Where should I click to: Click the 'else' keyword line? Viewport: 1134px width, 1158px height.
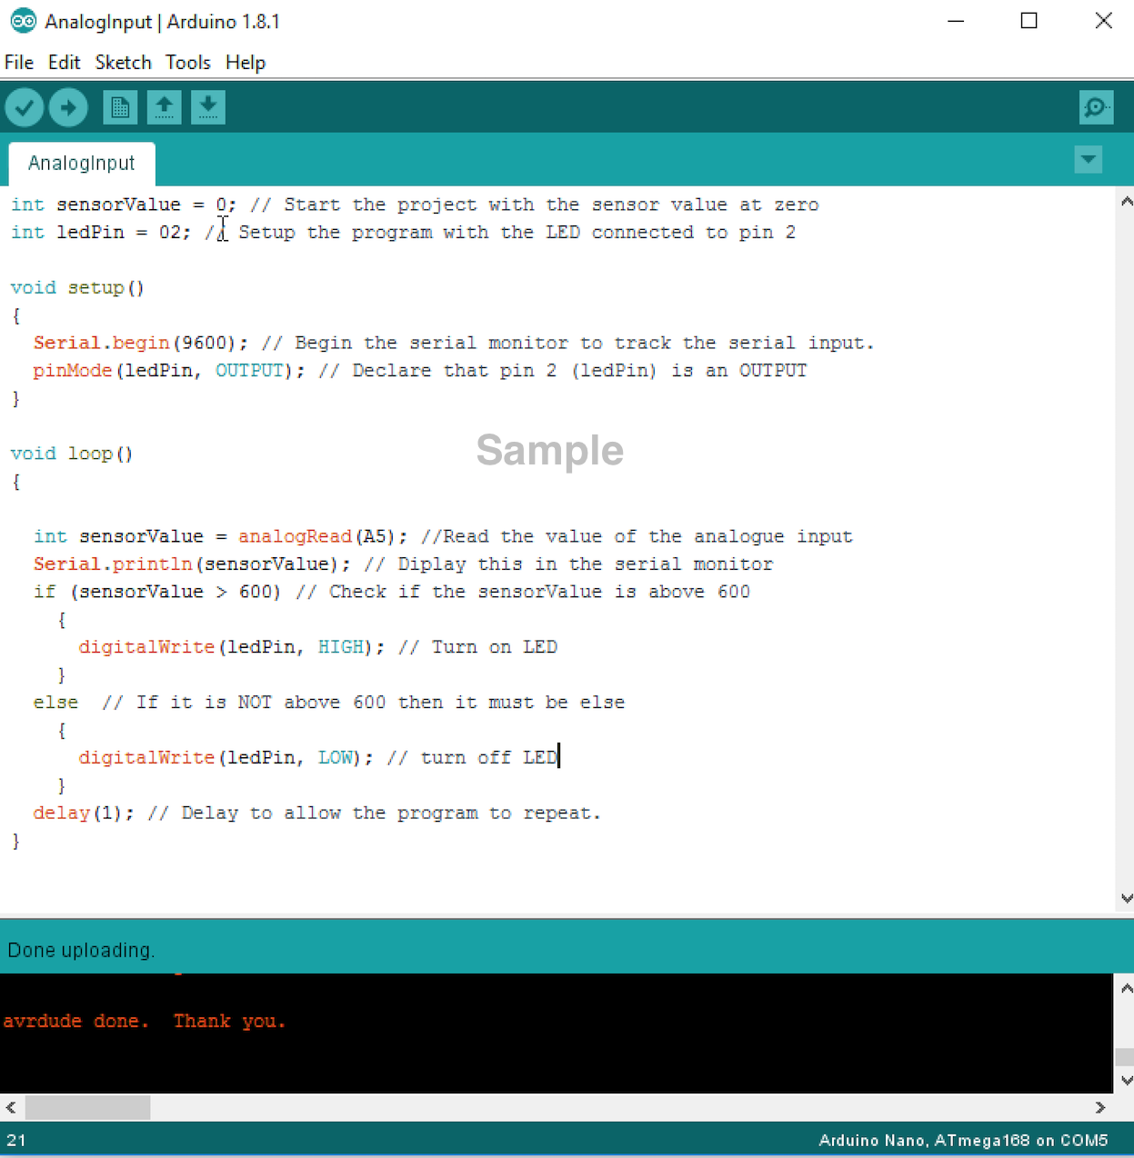(x=55, y=703)
